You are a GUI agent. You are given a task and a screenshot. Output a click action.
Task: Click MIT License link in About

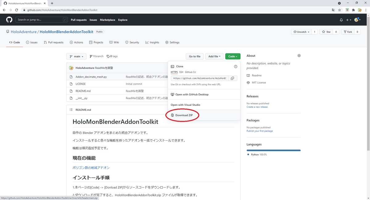256,82
